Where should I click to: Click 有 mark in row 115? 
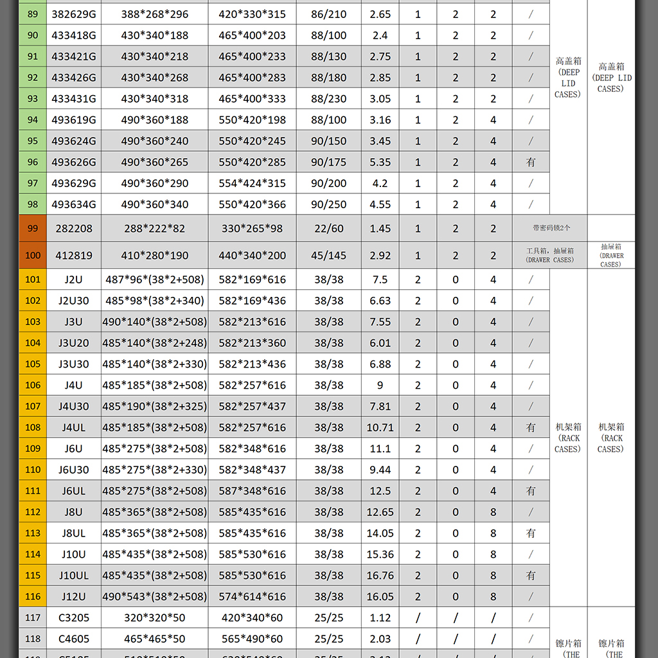[x=531, y=575]
